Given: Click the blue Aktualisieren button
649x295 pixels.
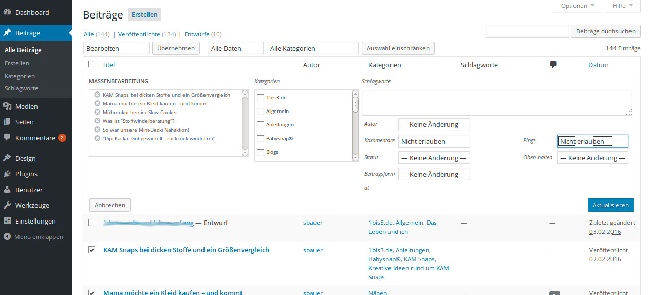Looking at the screenshot, I should tap(610, 205).
